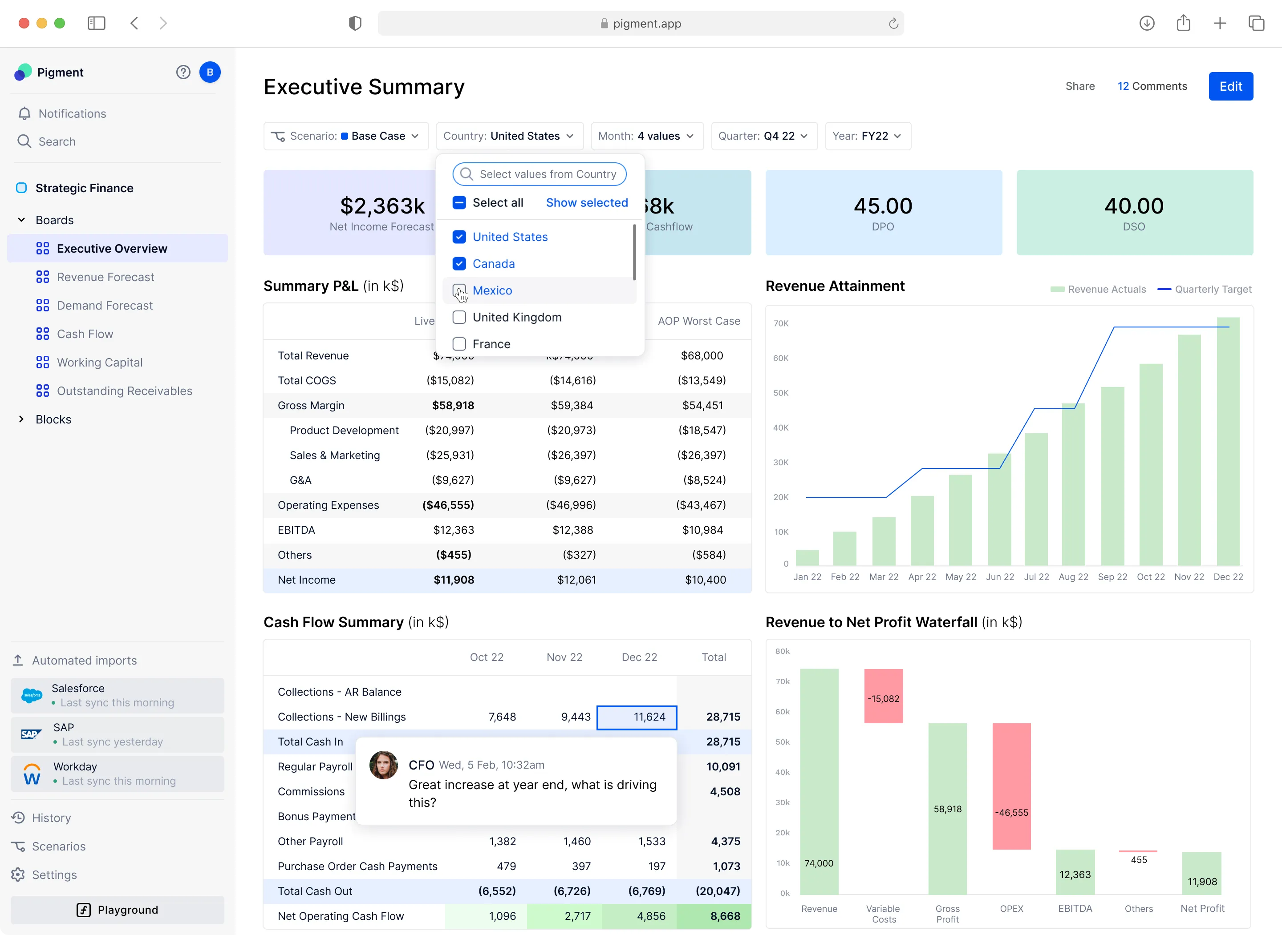Image resolution: width=1282 pixels, height=935 pixels.
Task: Toggle the Select all checkbox
Action: click(458, 202)
